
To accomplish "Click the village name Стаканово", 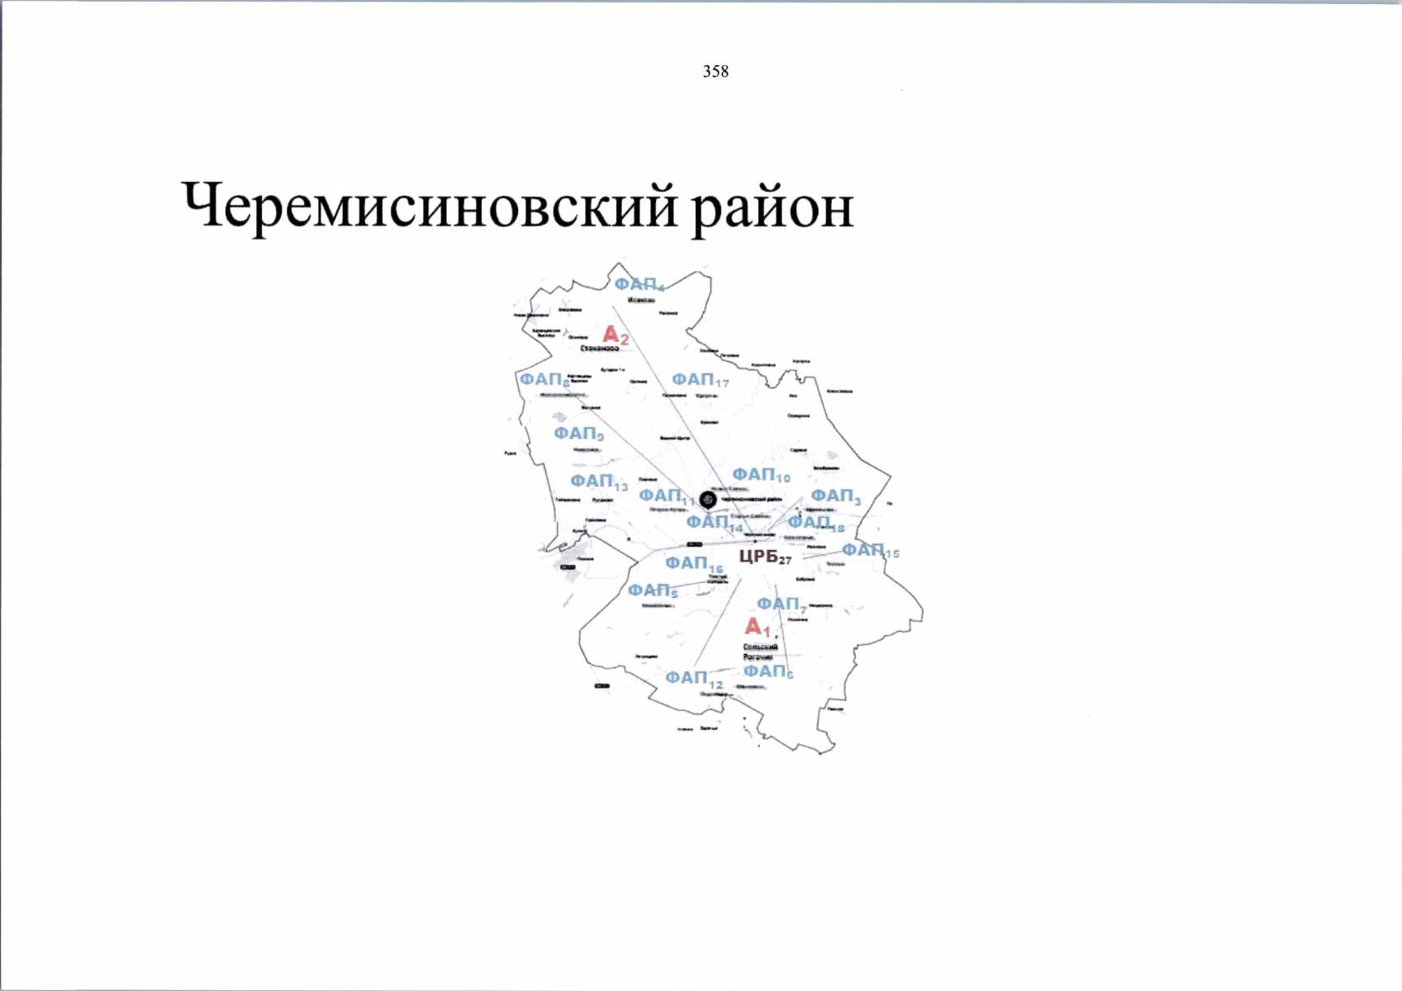I will 600,349.
